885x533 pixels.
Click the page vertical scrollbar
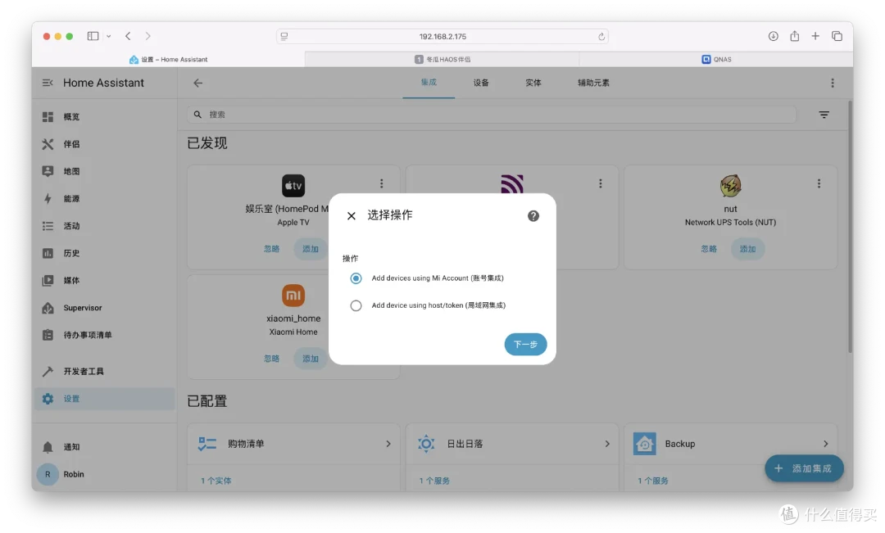[x=850, y=227]
